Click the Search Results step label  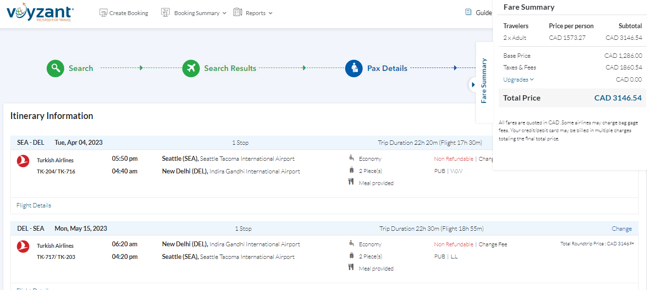pos(230,68)
